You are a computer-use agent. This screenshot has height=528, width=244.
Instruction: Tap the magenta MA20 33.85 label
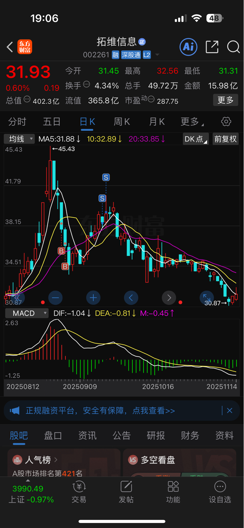(x=147, y=139)
